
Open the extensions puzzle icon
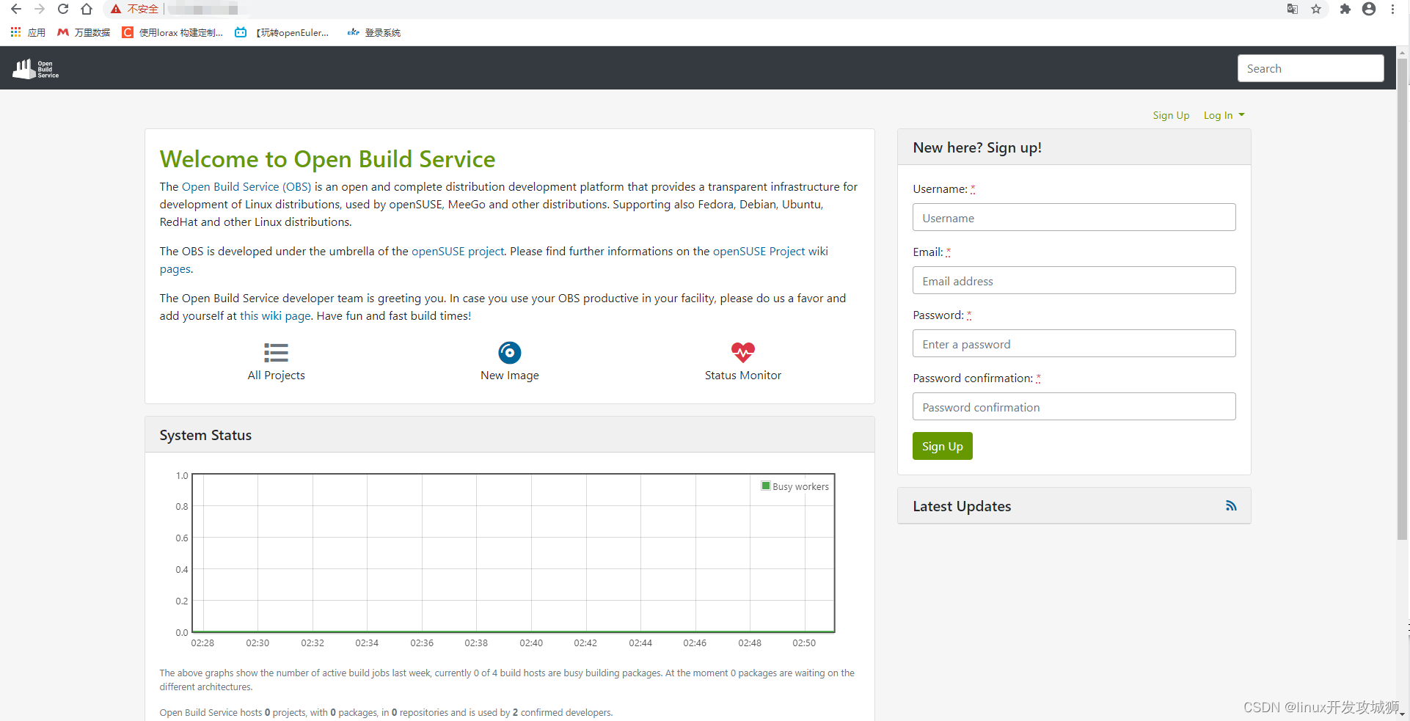(x=1345, y=9)
